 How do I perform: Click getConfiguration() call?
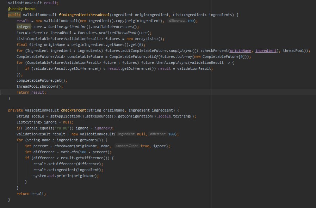(x=137, y=116)
